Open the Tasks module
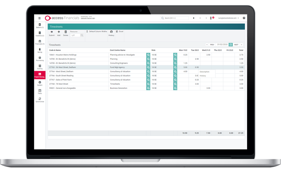 (x=40, y=92)
